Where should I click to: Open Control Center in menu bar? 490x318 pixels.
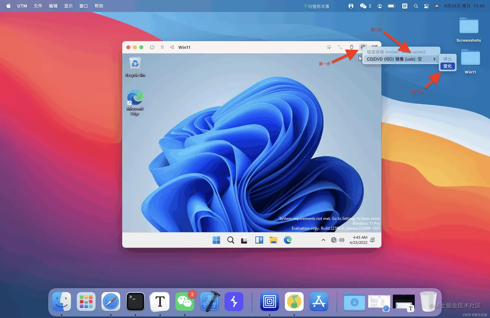pos(426,6)
